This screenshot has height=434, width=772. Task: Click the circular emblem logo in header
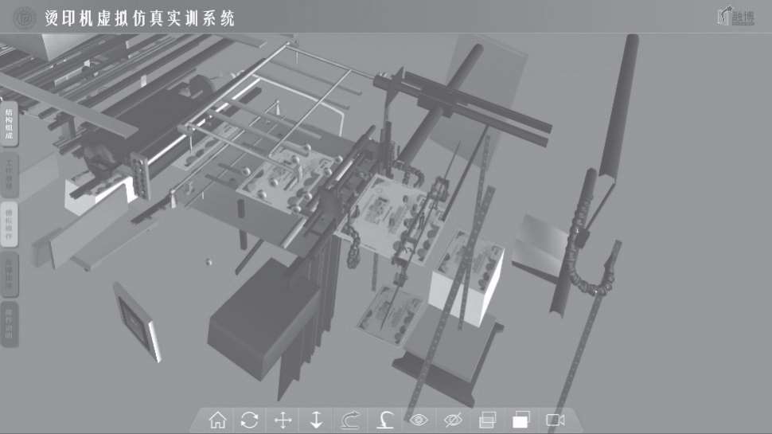pos(25,18)
